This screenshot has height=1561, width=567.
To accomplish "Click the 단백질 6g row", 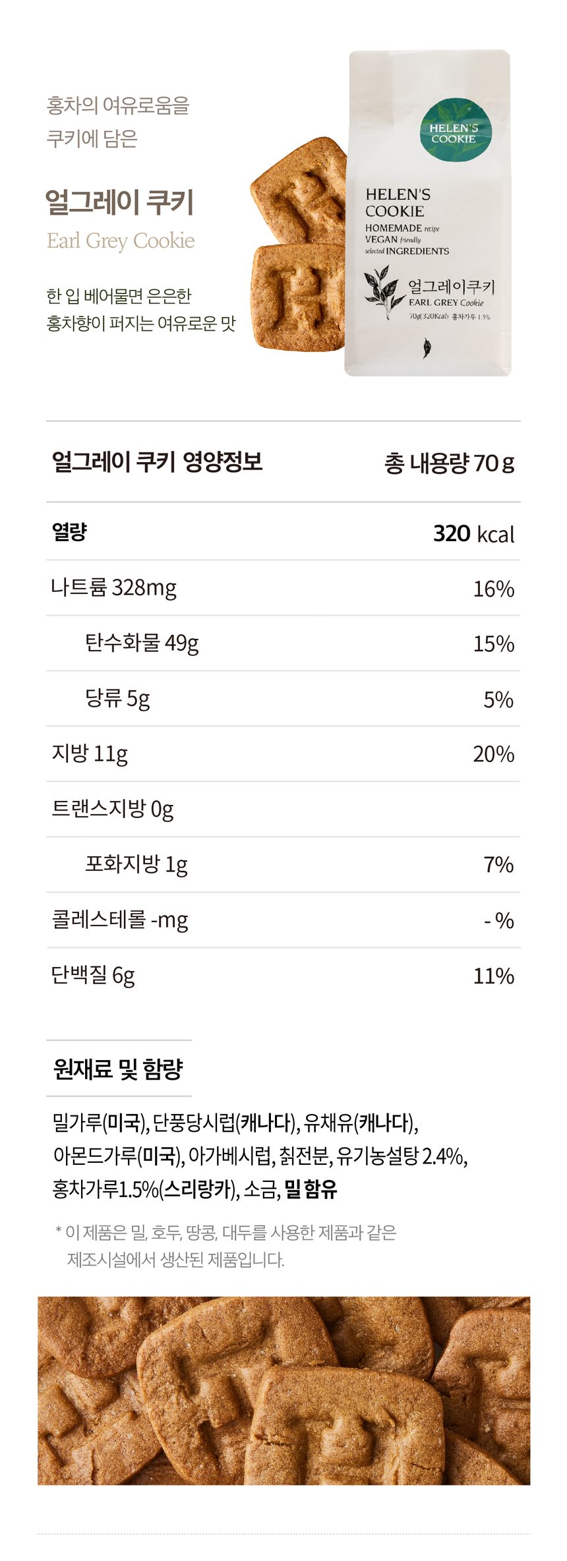I will 283,975.
